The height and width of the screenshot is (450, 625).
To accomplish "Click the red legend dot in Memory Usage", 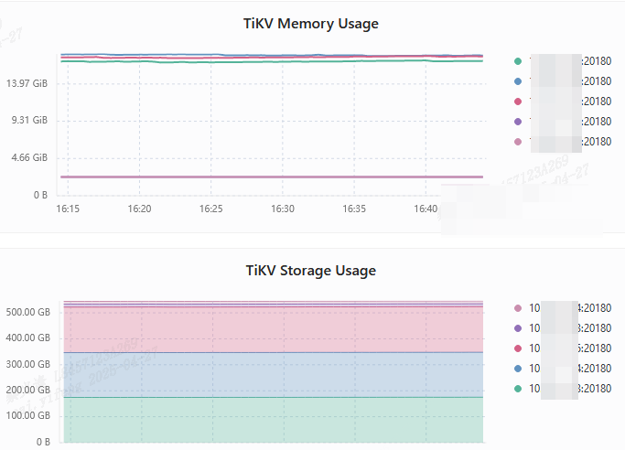I will (518, 102).
